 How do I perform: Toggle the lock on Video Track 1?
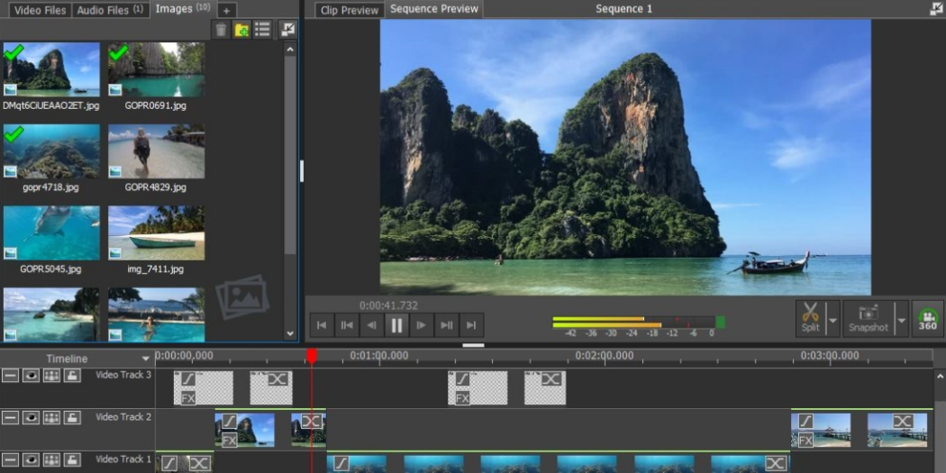pyautogui.click(x=72, y=459)
